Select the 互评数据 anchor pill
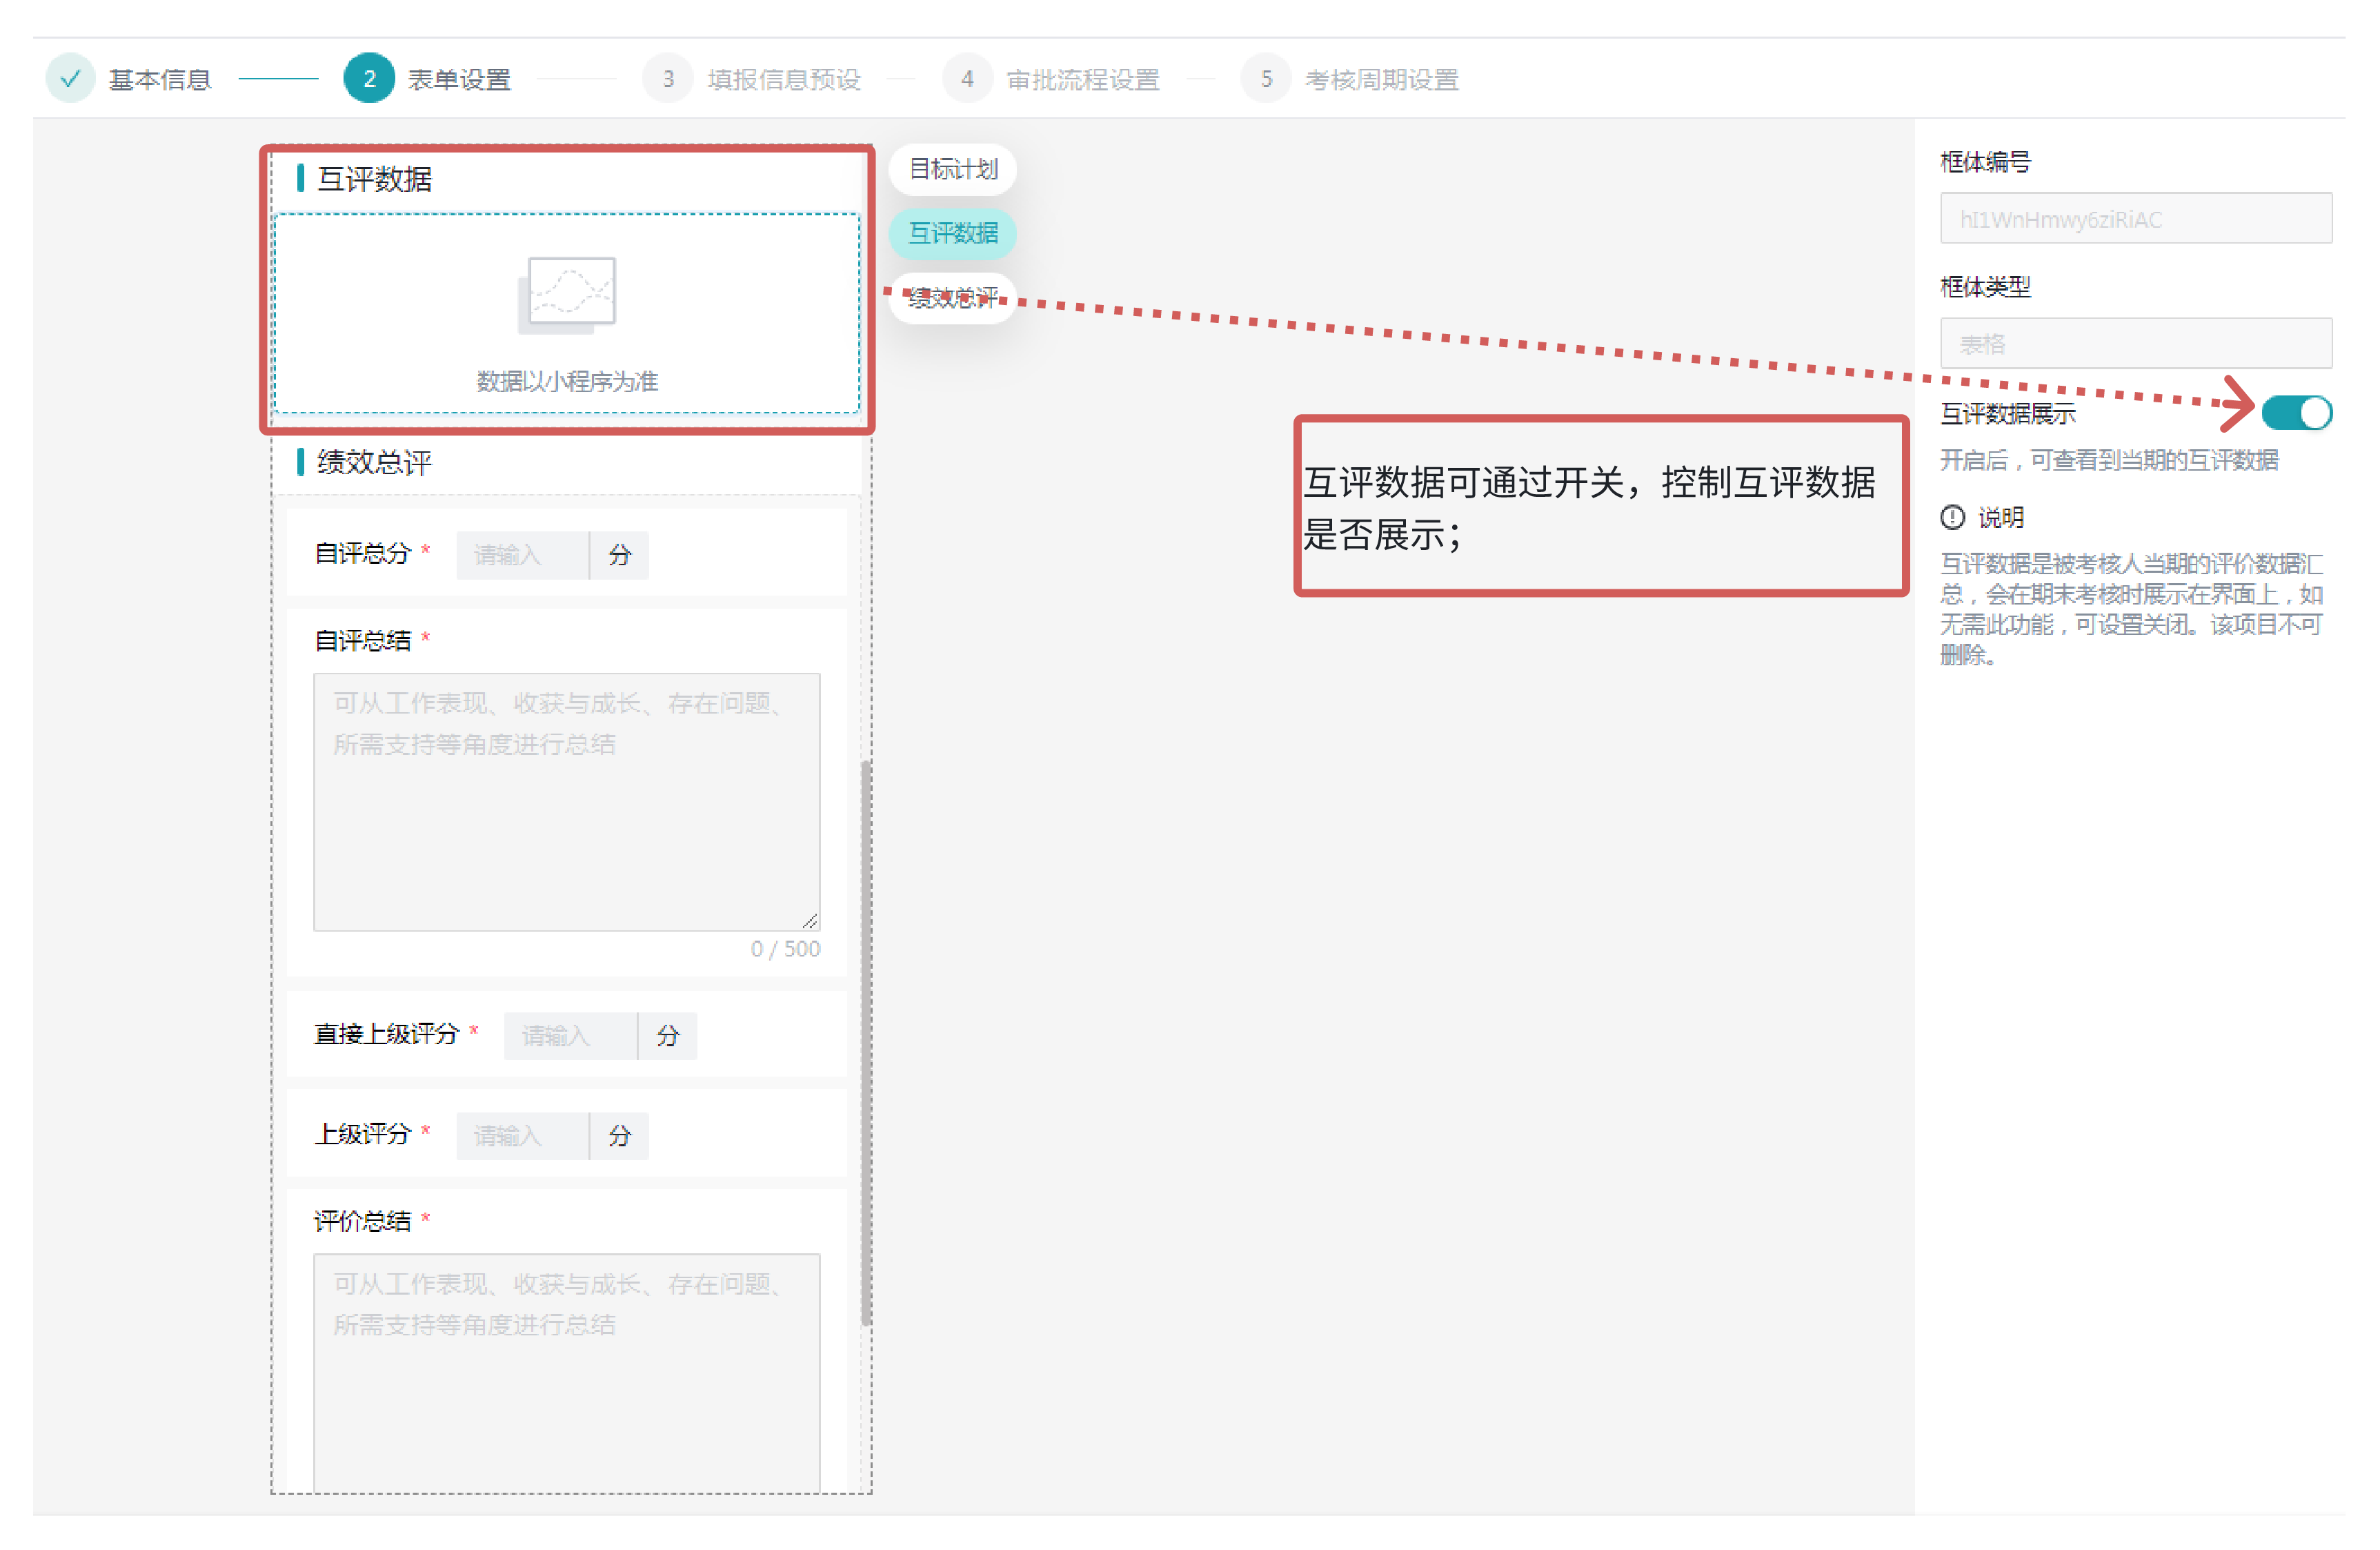This screenshot has width=2380, height=1550. tap(952, 233)
